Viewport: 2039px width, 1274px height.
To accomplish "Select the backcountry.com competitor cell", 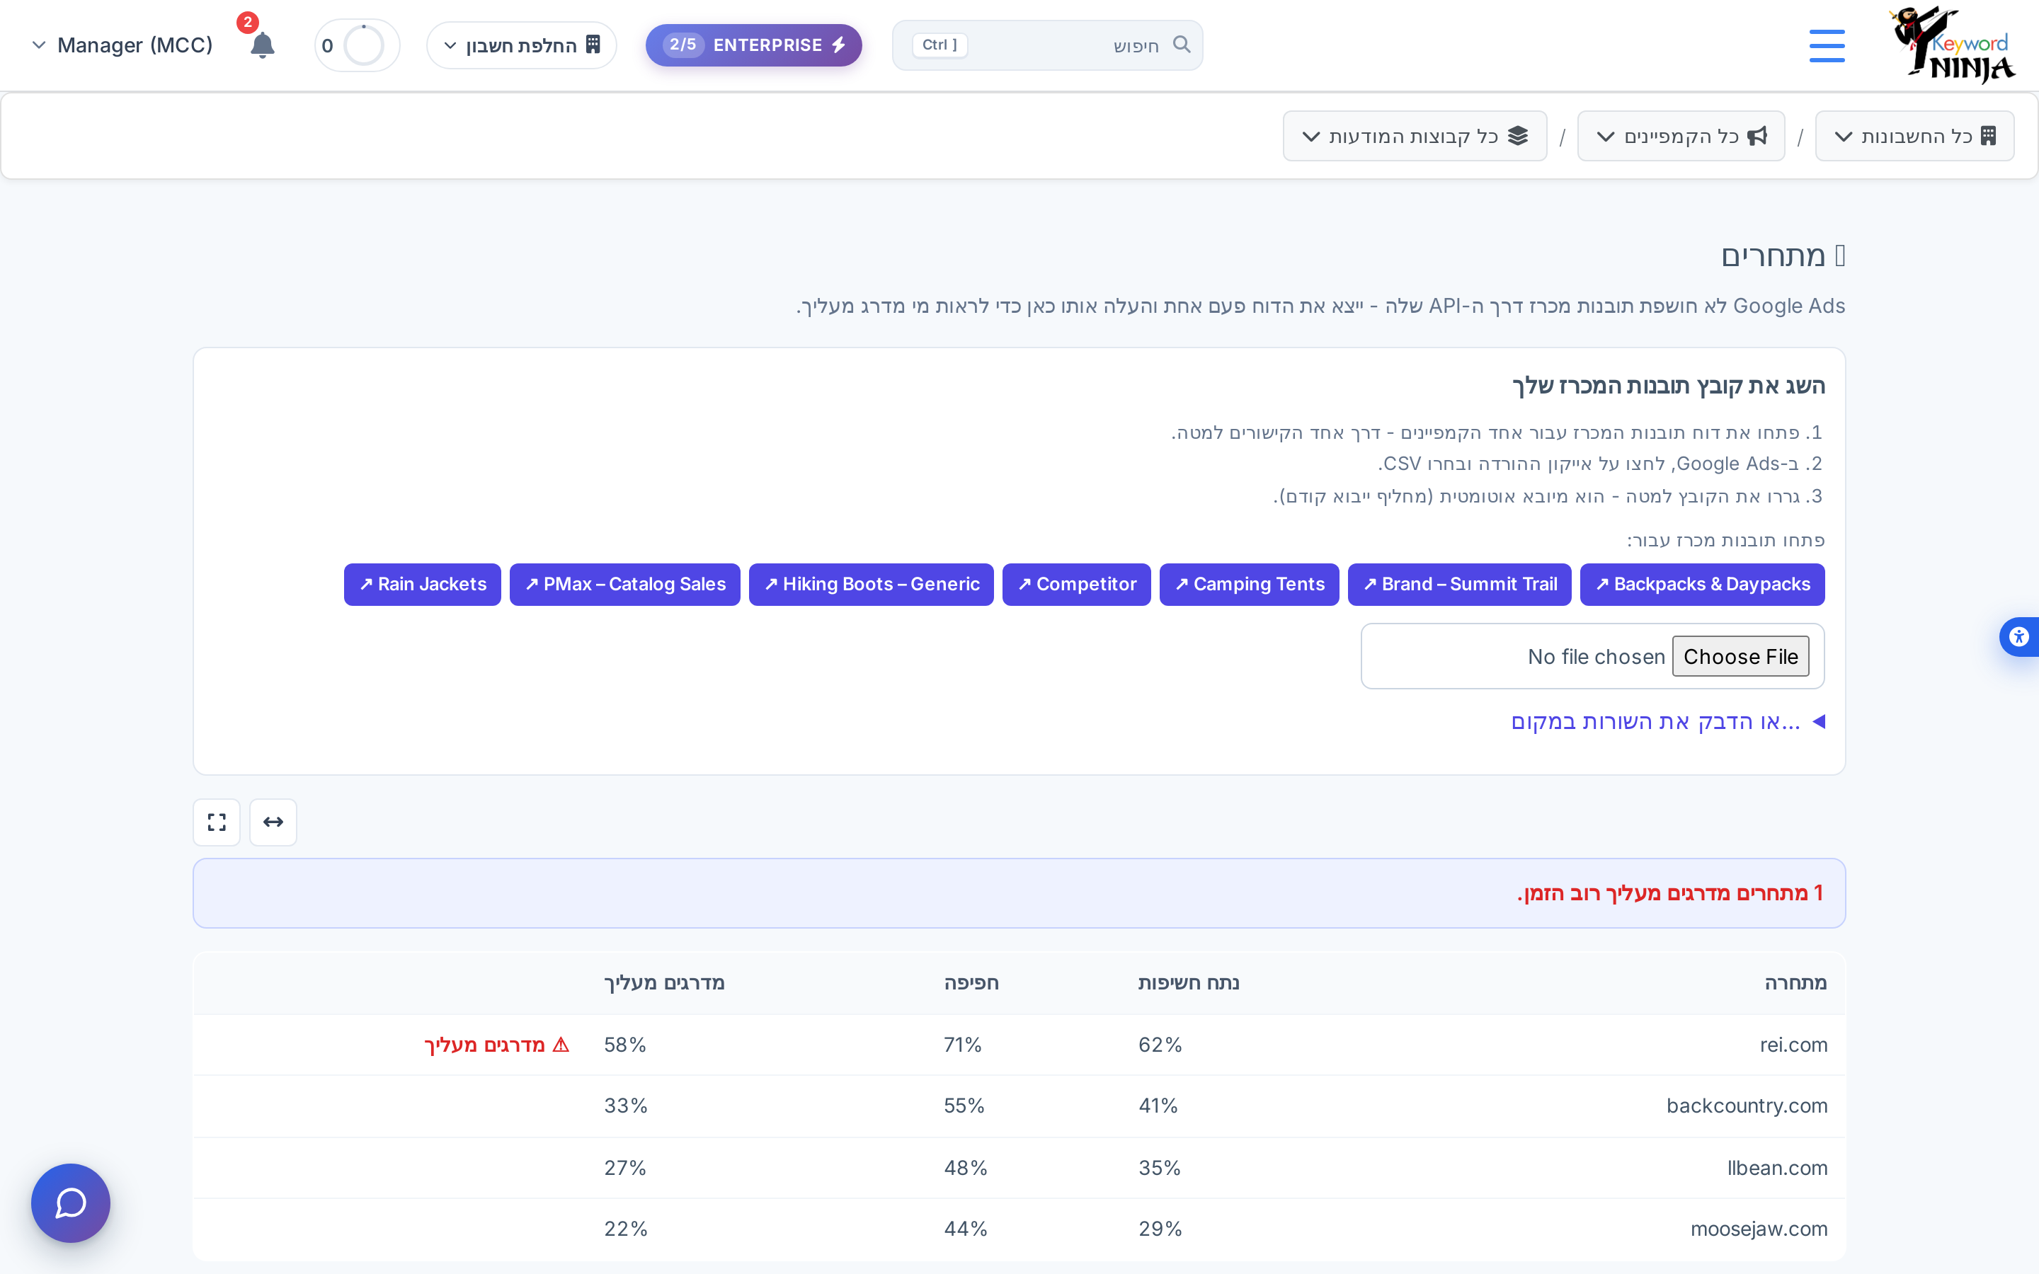I will [x=1747, y=1106].
